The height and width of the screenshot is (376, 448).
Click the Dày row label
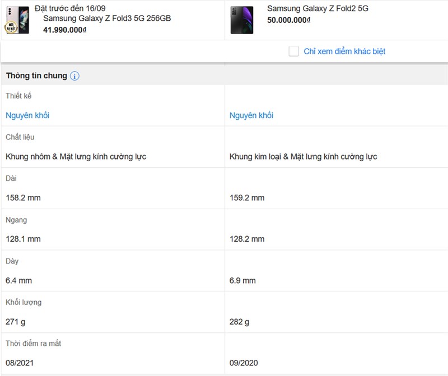[x=12, y=261]
